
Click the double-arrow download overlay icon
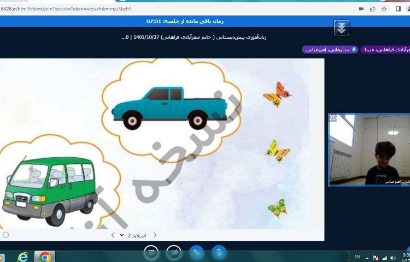pos(342,28)
